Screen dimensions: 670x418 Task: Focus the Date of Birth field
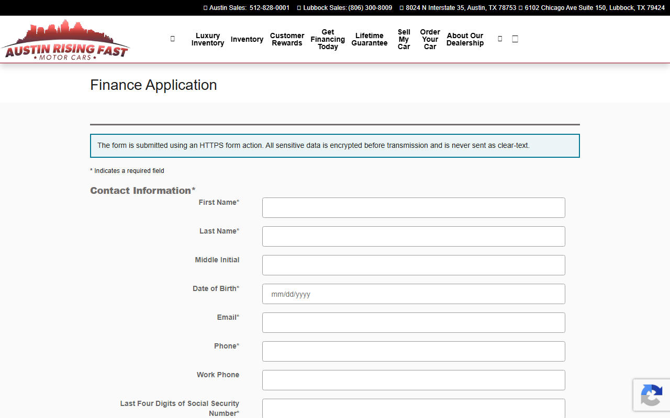pyautogui.click(x=414, y=294)
